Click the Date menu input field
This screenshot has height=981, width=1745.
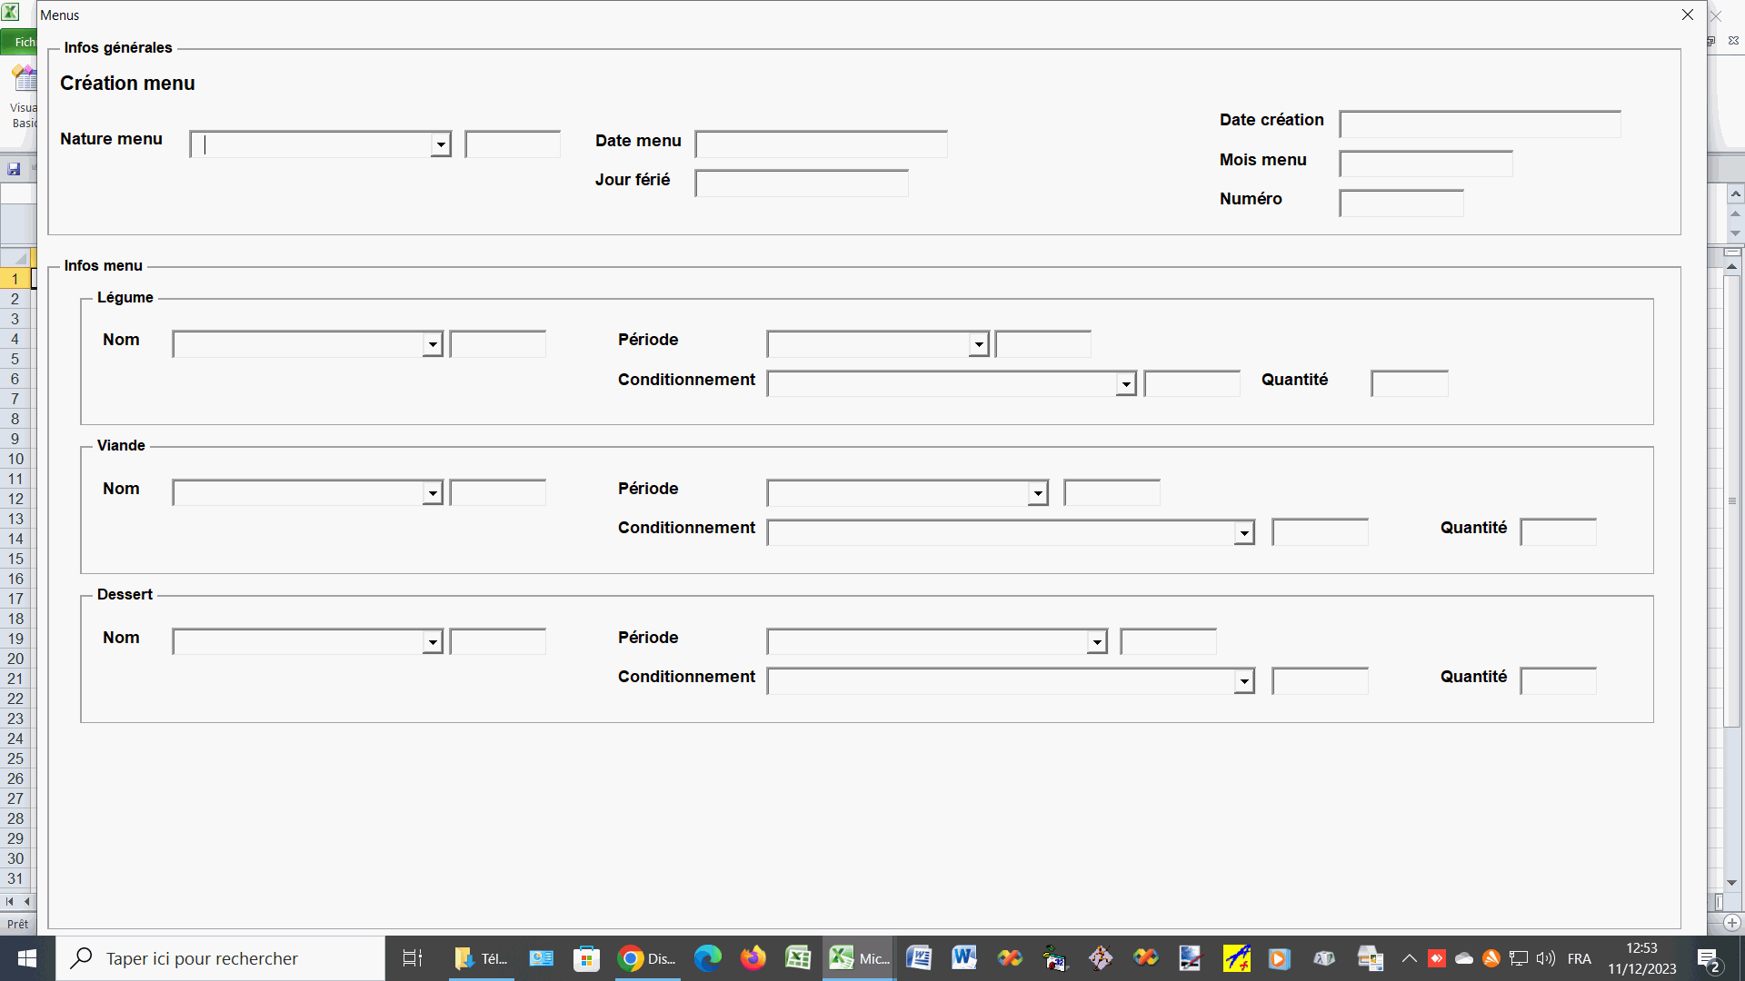click(x=821, y=144)
